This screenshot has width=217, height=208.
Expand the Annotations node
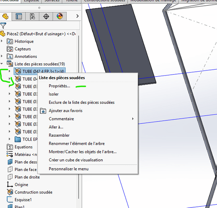[2, 56]
